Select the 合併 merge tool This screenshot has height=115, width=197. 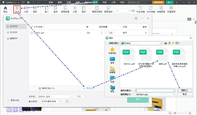pyautogui.click(x=17, y=9)
